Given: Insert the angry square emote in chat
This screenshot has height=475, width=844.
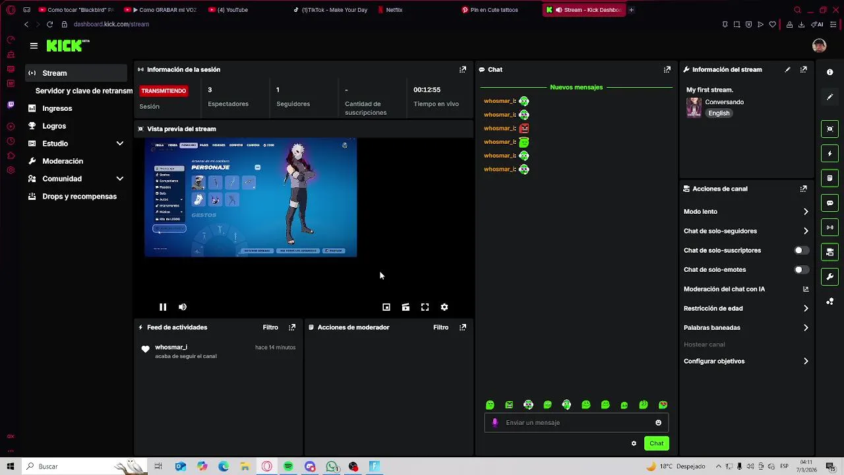Looking at the screenshot, I should click(509, 405).
